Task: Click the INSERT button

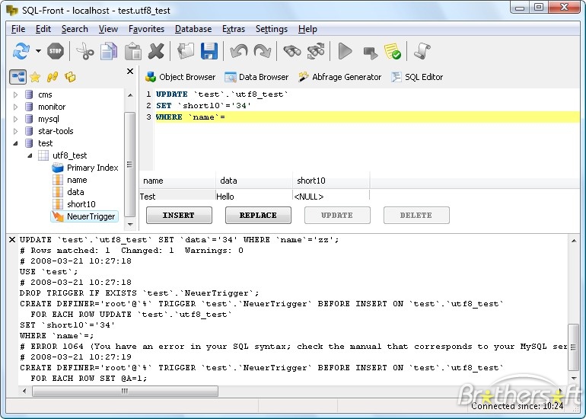Action: [x=179, y=215]
